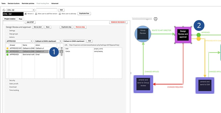This screenshot has width=221, height=113.
Task: Click the Duplicate flow button
Action: coord(84,14)
